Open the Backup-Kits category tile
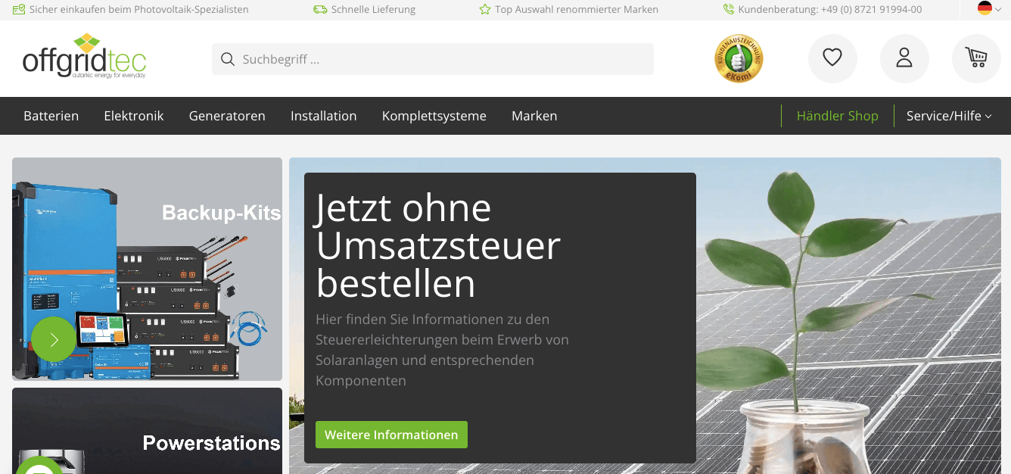 pos(147,269)
